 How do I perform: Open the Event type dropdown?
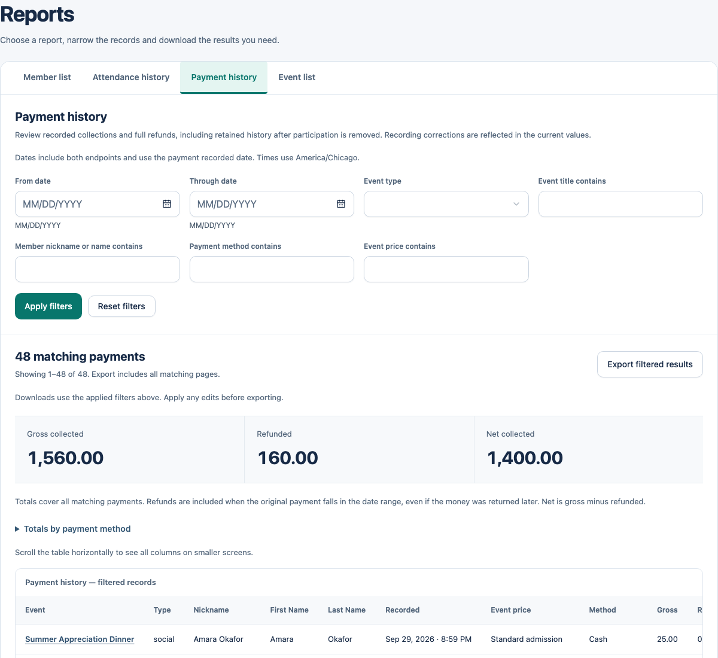pos(446,204)
